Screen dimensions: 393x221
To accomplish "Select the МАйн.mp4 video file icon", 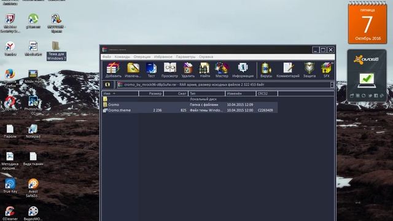I will click(x=33, y=76).
